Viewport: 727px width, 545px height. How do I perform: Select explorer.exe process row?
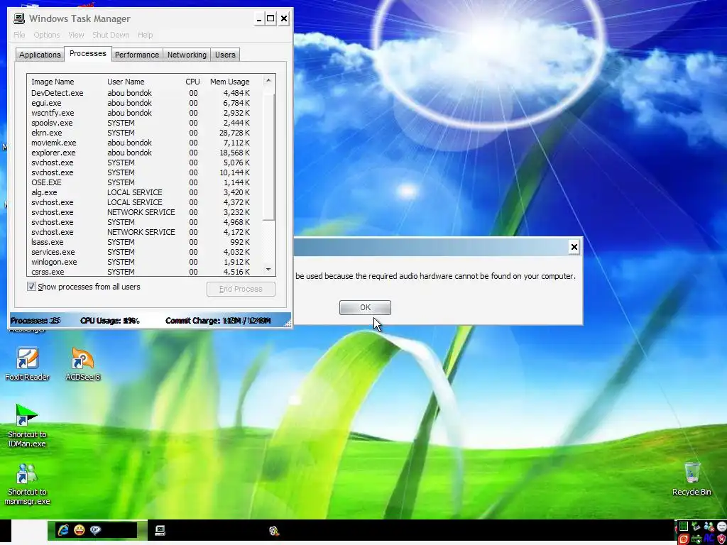coord(145,153)
